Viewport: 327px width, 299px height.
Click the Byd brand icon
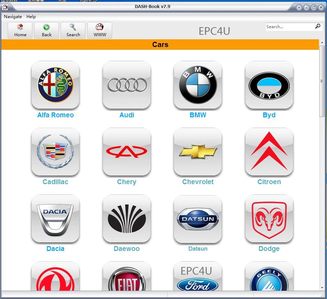269,85
